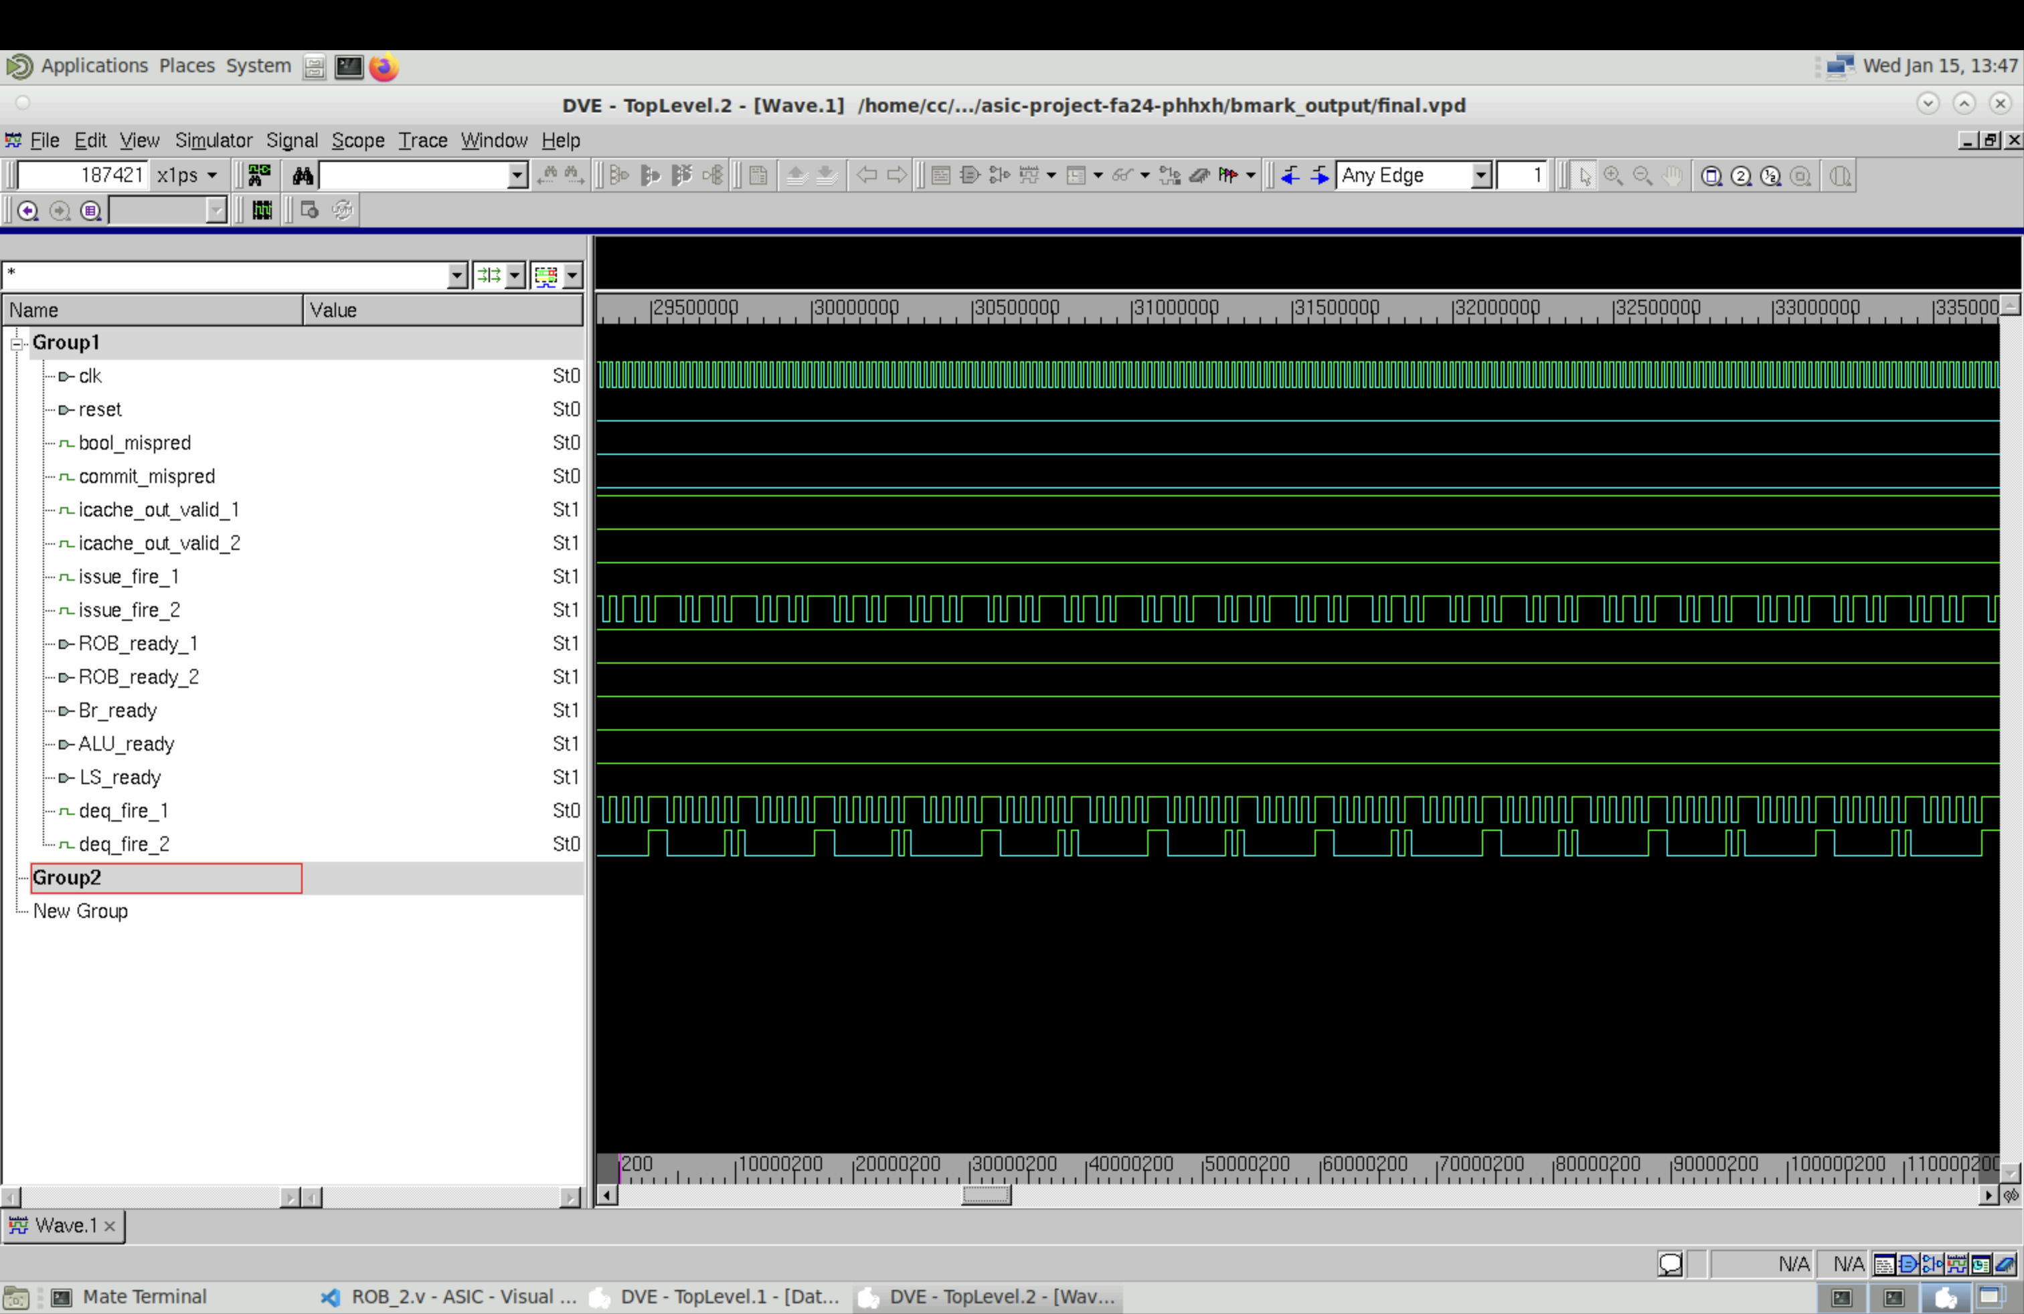The height and width of the screenshot is (1314, 2024).
Task: Open the Firefox launcher icon
Action: click(x=384, y=66)
